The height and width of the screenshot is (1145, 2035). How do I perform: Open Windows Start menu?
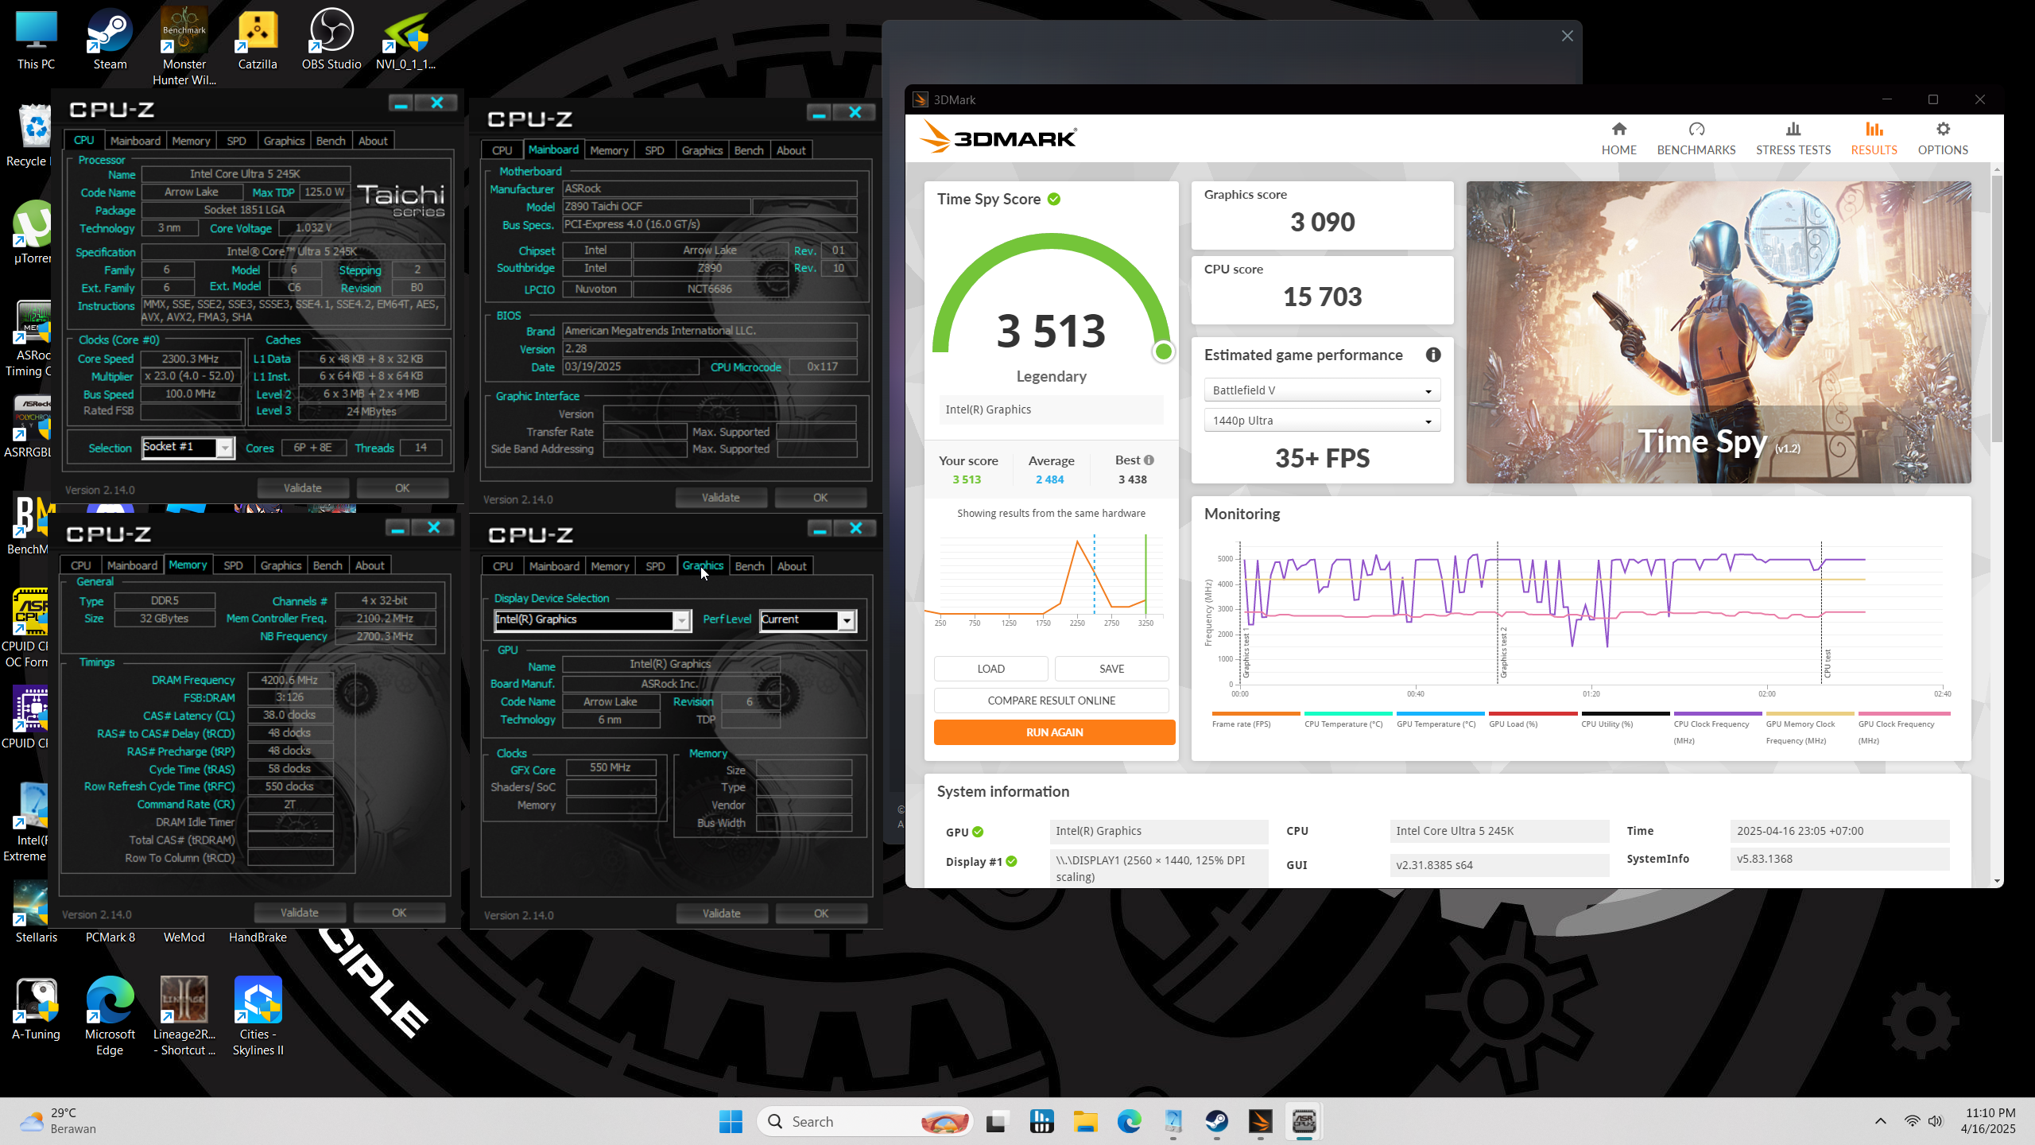[731, 1122]
